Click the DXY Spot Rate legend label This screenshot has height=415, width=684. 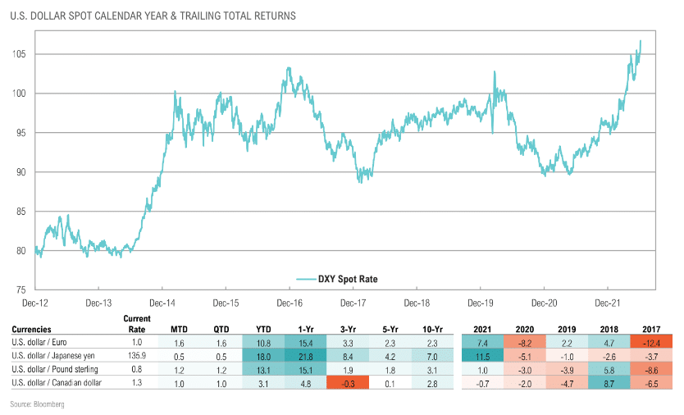coord(348,280)
